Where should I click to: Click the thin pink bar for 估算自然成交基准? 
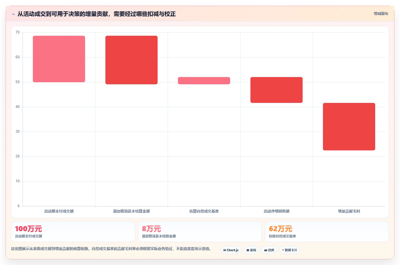coord(204,81)
